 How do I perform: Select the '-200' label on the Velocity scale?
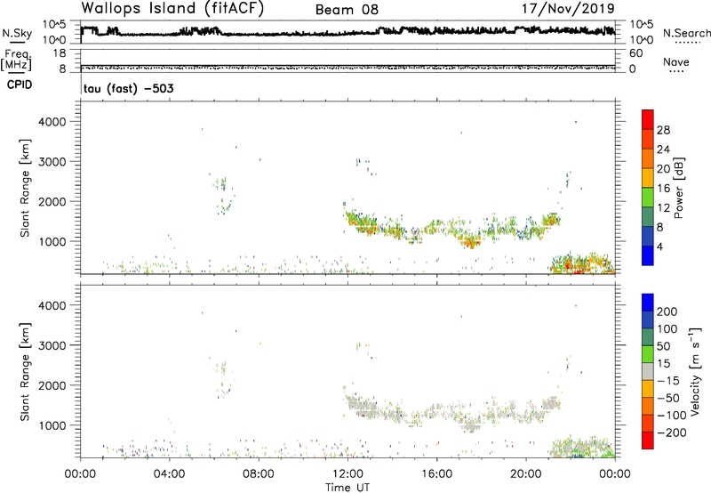click(672, 432)
